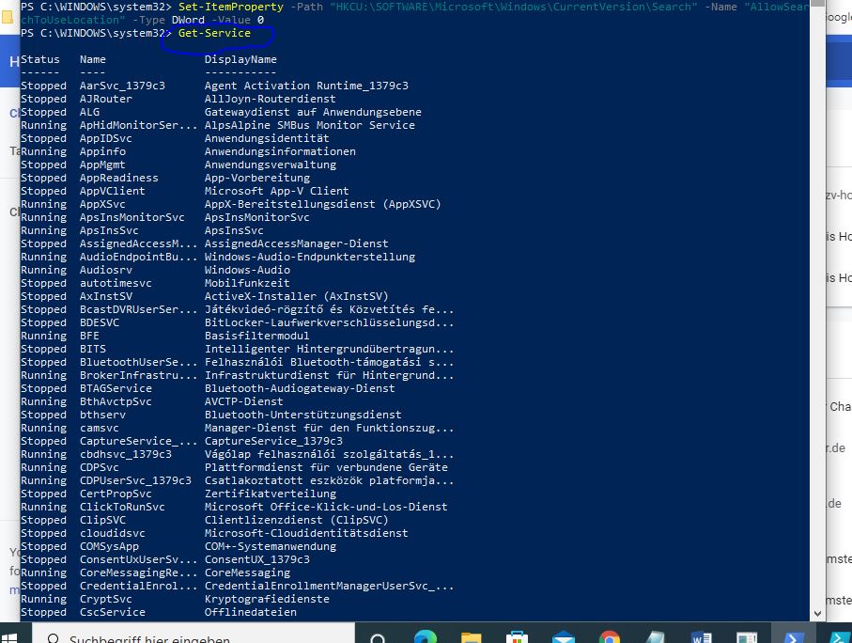The image size is (852, 643).
Task: Click 'Microsoft-Cloudidentitätsdienst' display name
Action: click(x=306, y=533)
